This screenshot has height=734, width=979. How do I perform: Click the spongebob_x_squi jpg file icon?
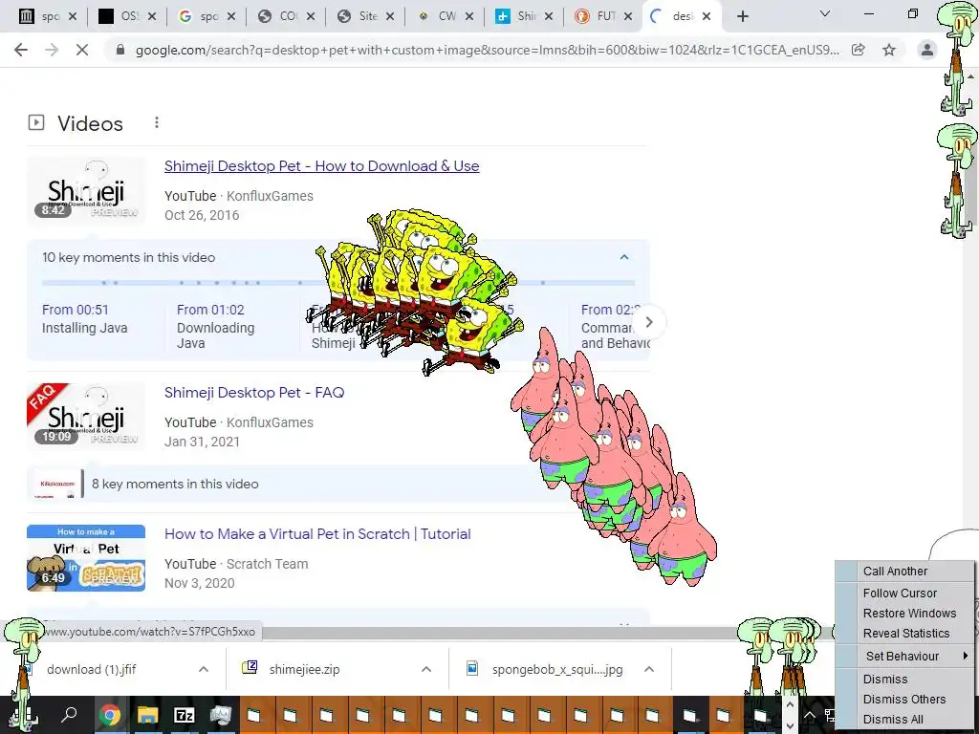472,668
